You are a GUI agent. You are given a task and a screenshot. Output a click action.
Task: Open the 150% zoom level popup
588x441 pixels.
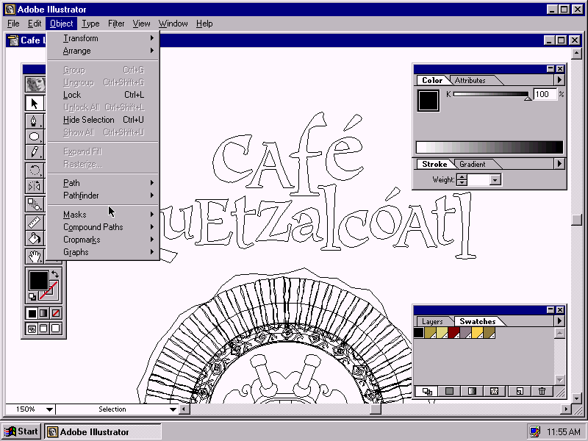[x=49, y=409]
